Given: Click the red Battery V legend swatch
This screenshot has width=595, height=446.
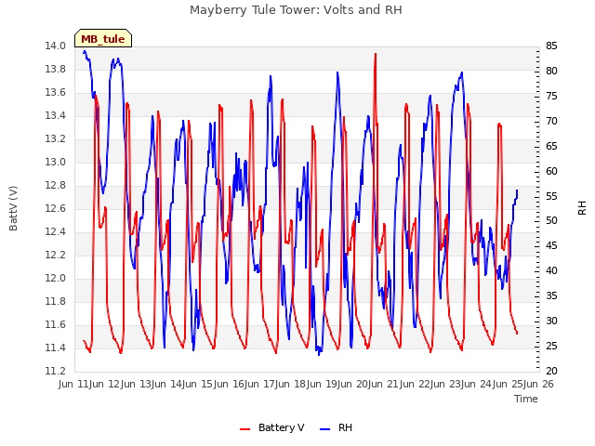Looking at the screenshot, I should 245,429.
